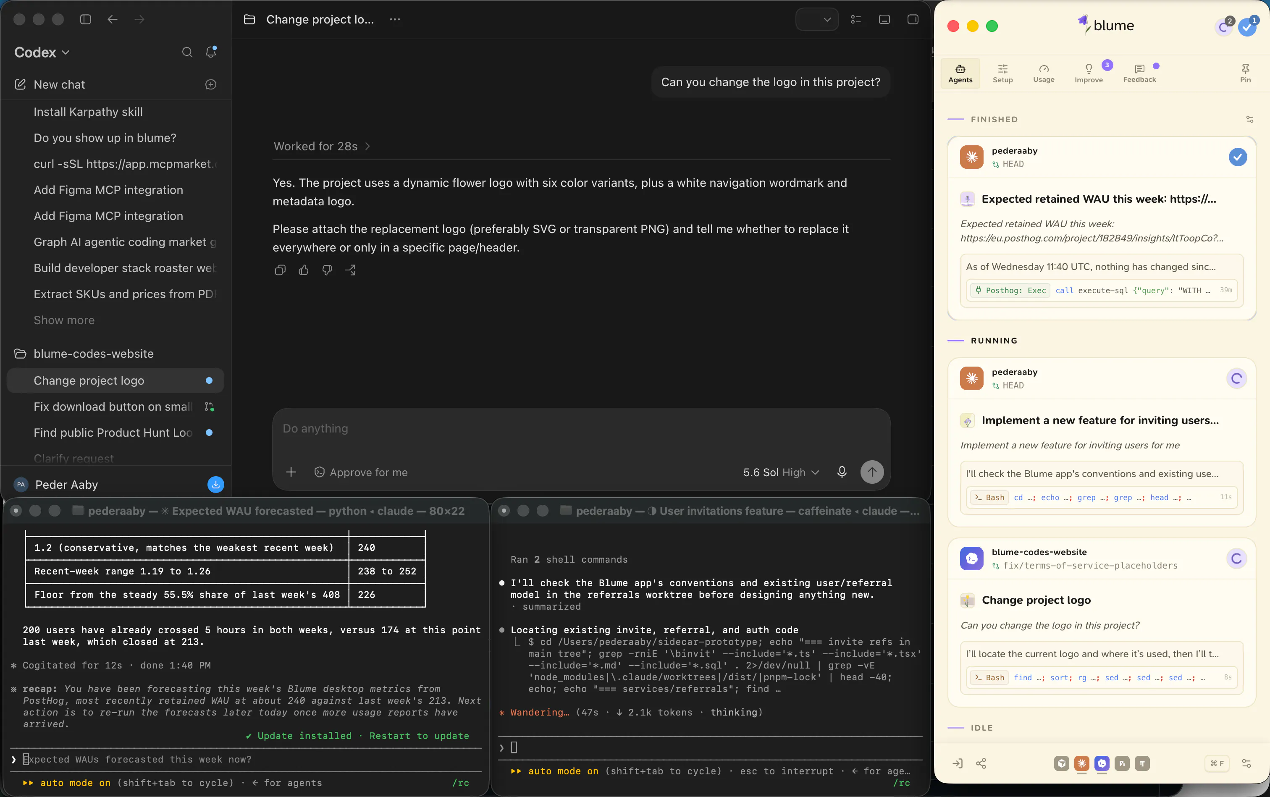Expand the Worked for 28s details
1270x797 pixels.
[322, 147]
